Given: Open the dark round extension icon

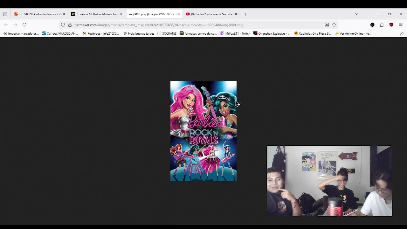Looking at the screenshot, I should pos(372,25).
